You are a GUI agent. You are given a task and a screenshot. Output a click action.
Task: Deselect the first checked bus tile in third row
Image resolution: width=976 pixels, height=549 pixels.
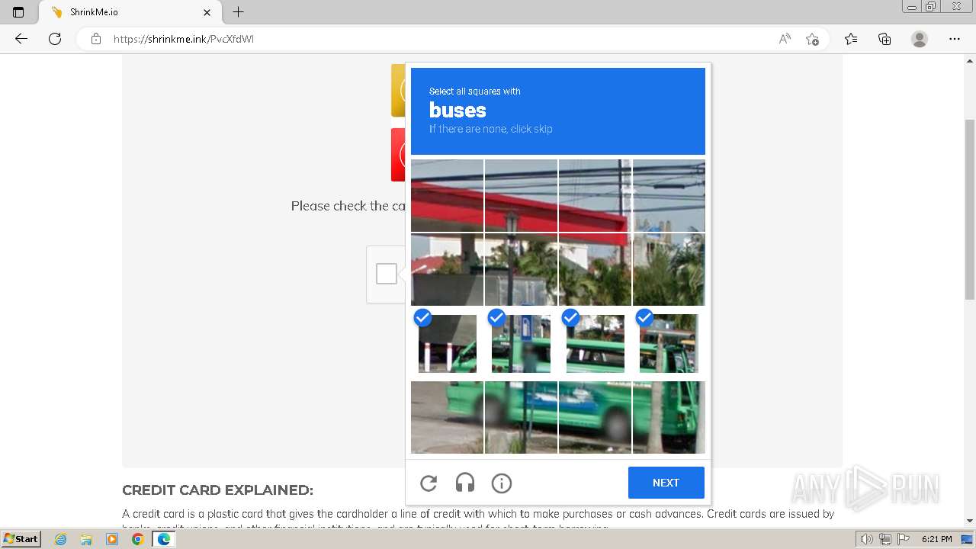(x=448, y=344)
